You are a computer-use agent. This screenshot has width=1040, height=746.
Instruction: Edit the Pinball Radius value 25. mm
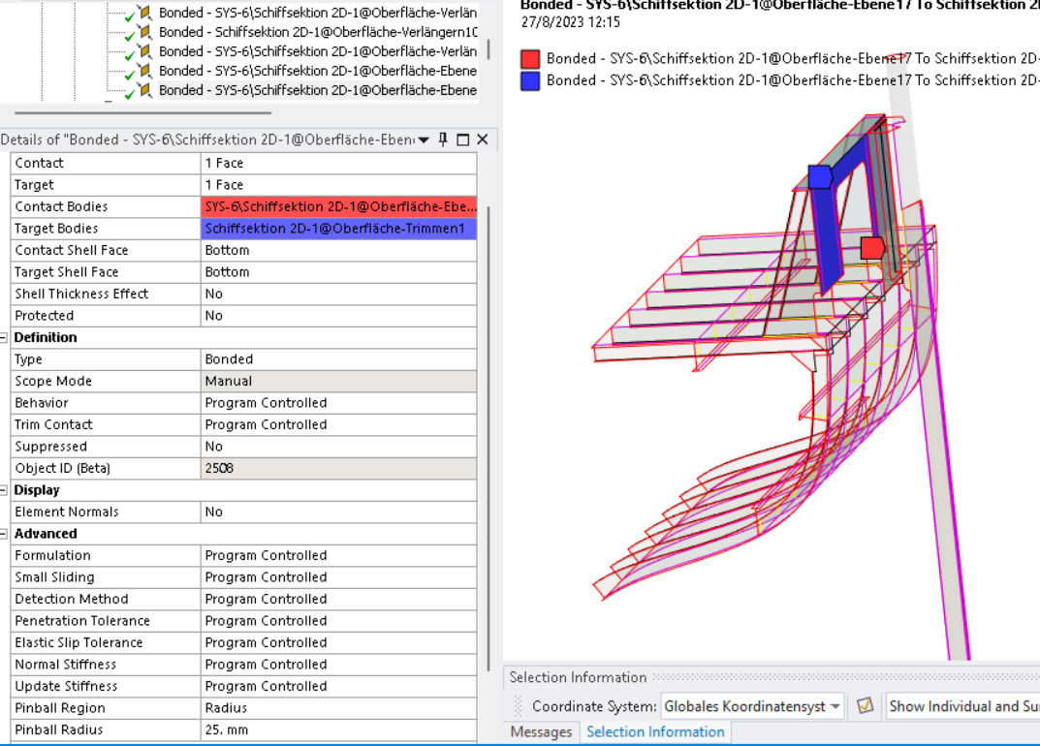[x=339, y=730]
